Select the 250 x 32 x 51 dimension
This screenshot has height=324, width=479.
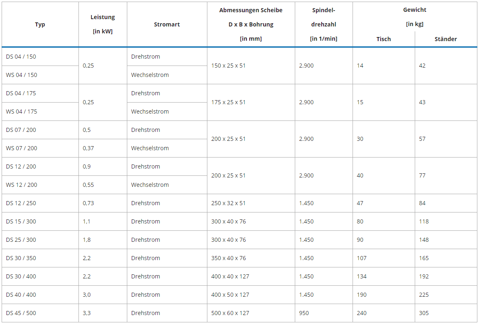(x=229, y=203)
